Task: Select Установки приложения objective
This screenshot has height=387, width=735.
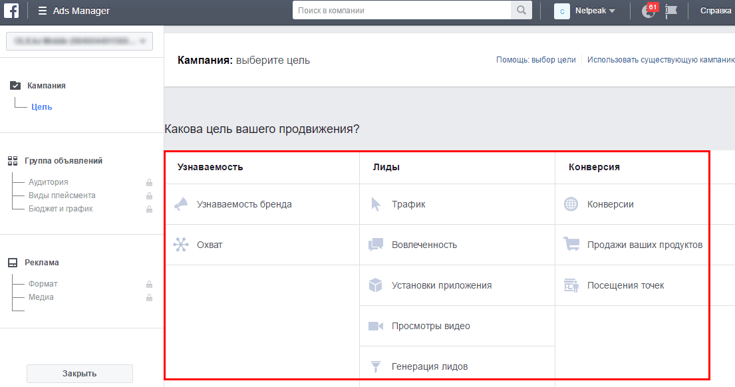Action: tap(442, 285)
